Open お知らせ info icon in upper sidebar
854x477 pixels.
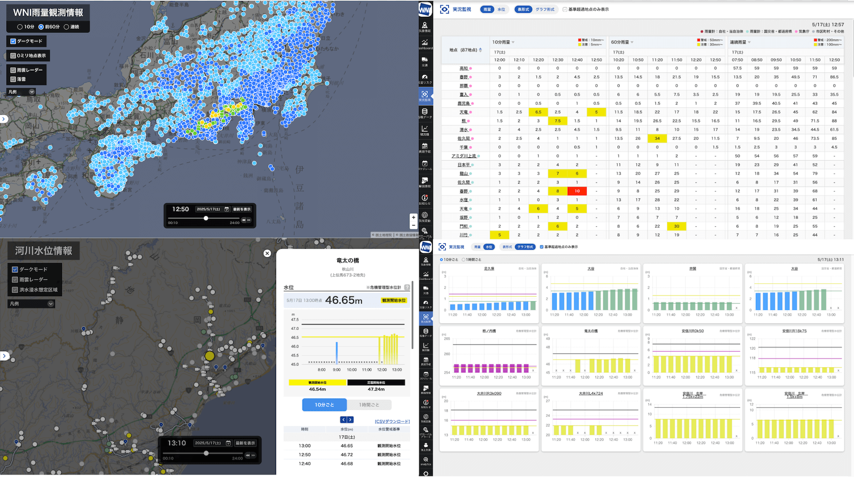pos(425,198)
